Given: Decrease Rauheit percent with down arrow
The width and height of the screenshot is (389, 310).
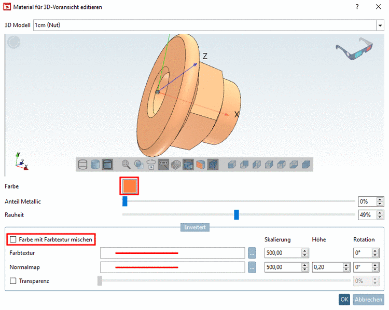Looking at the screenshot, I should point(380,217).
